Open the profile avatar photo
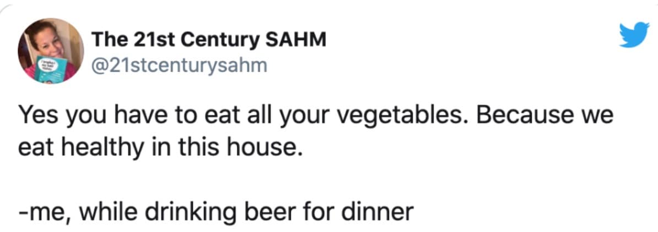 (51, 51)
